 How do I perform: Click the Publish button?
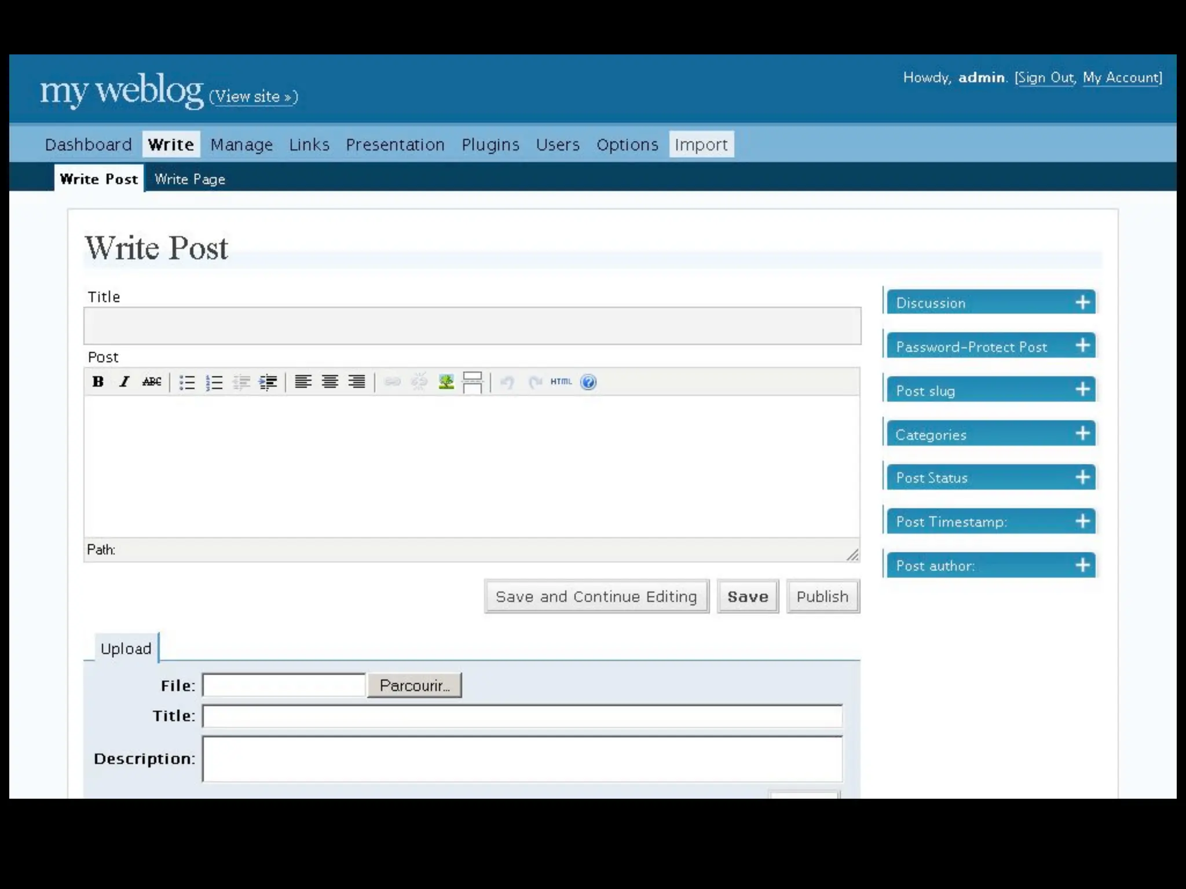click(x=822, y=596)
